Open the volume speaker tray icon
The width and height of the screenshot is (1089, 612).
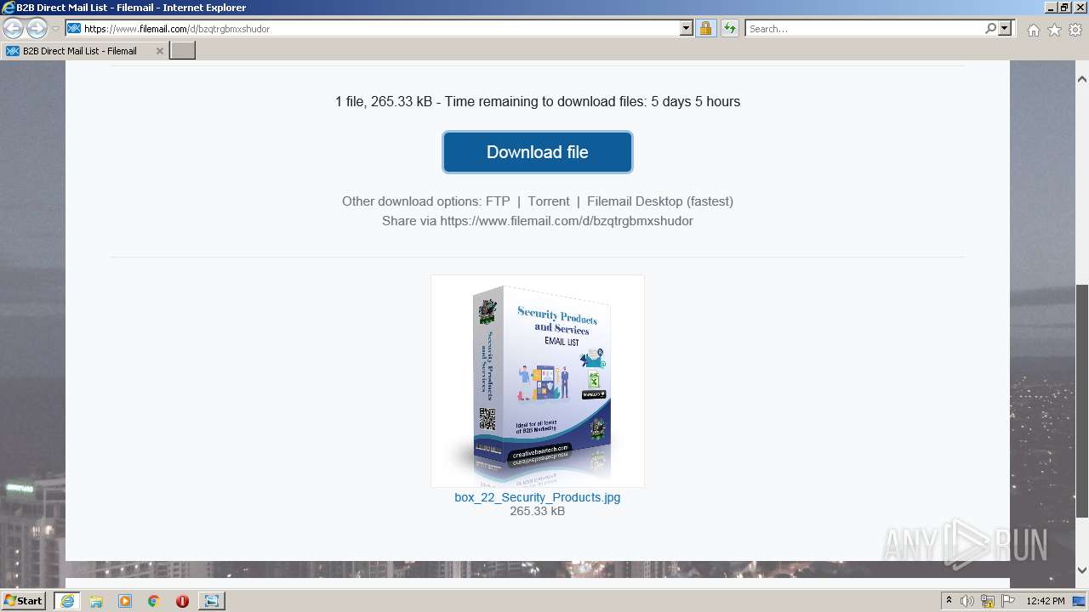click(x=967, y=601)
